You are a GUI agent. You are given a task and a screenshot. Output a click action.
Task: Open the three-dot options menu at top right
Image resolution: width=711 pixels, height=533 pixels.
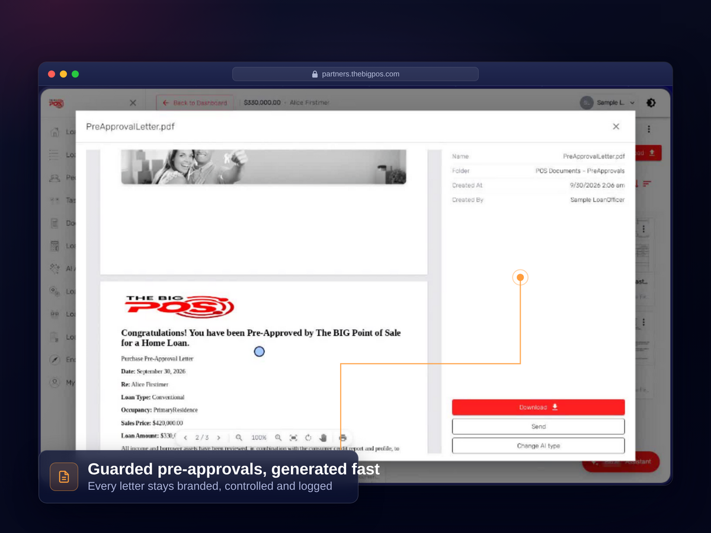[x=649, y=129]
